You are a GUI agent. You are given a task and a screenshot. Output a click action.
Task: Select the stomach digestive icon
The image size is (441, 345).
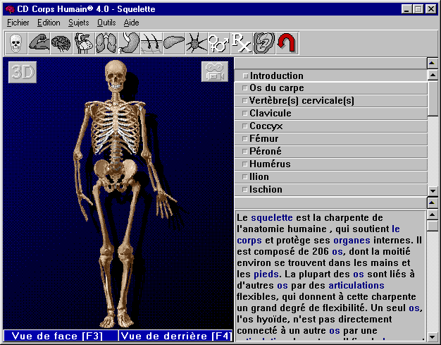tap(128, 43)
